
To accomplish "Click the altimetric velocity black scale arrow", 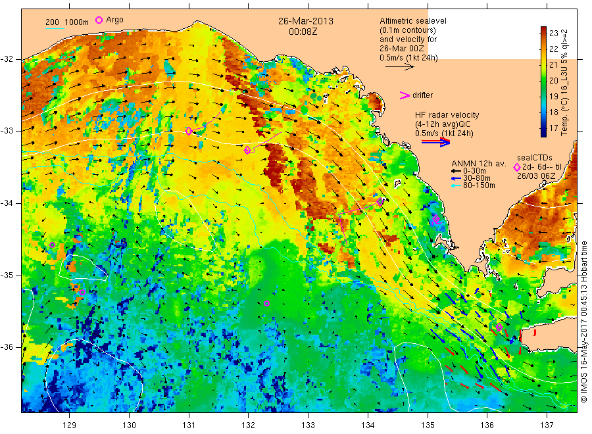I will (x=400, y=67).
